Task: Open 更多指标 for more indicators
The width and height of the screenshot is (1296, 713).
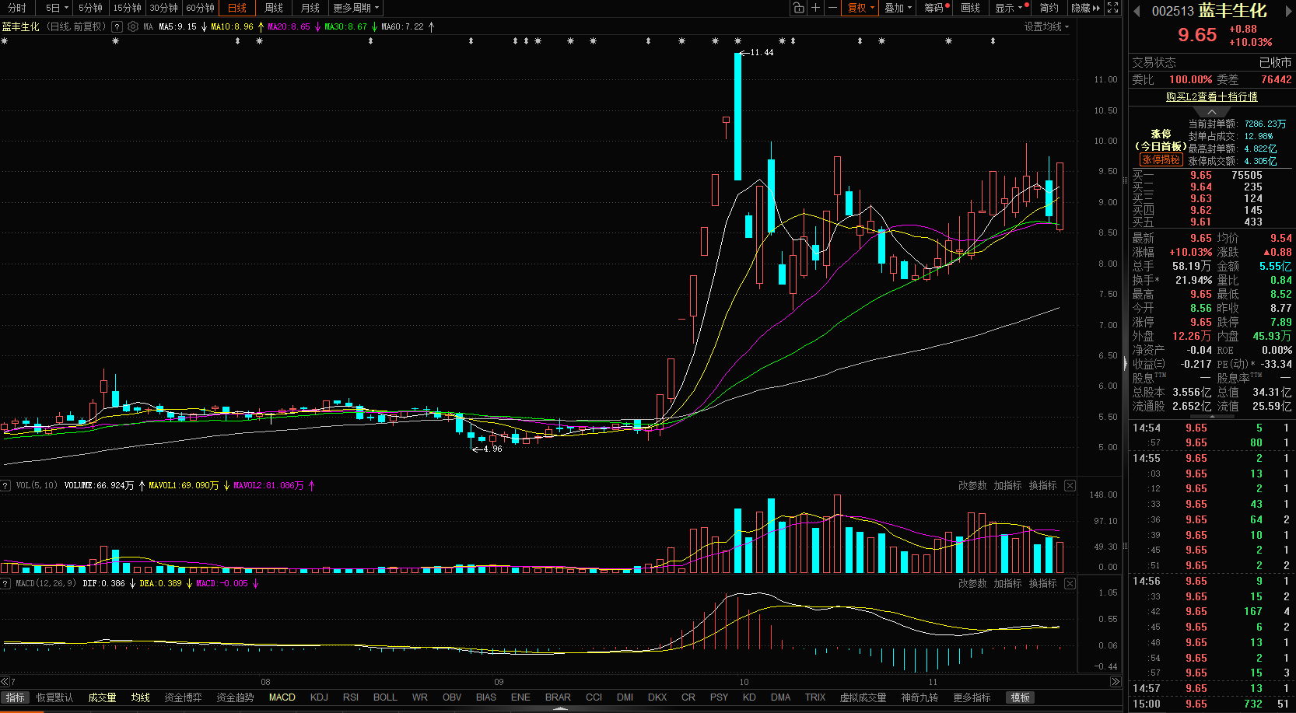Action: 972,697
